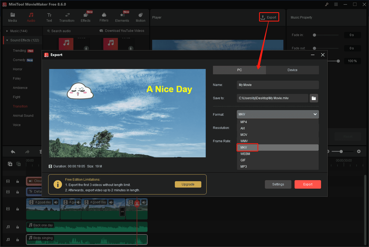This screenshot has height=247, width=369.
Task: Browse for save folder icon
Action: tap(314, 98)
